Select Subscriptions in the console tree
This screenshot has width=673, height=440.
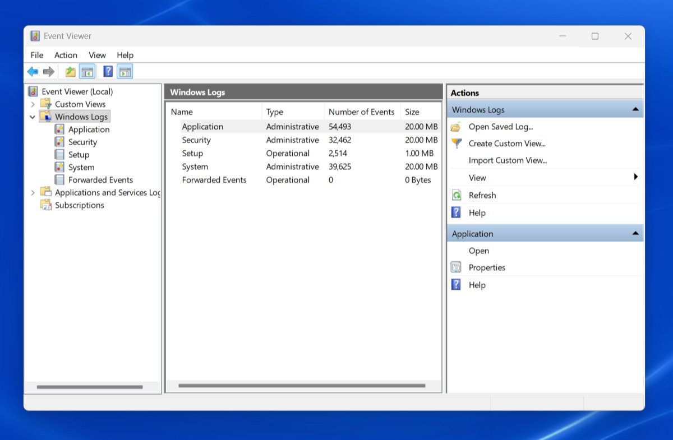tap(79, 205)
